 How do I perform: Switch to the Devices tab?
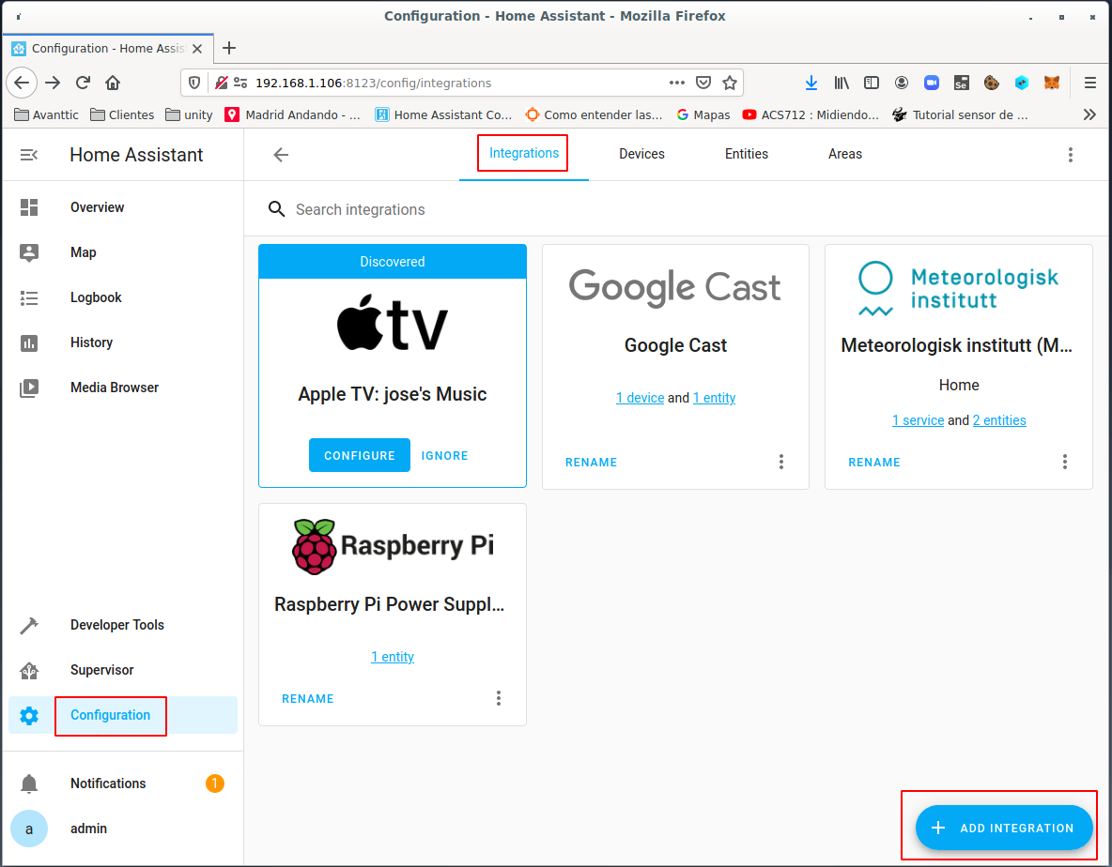(641, 154)
